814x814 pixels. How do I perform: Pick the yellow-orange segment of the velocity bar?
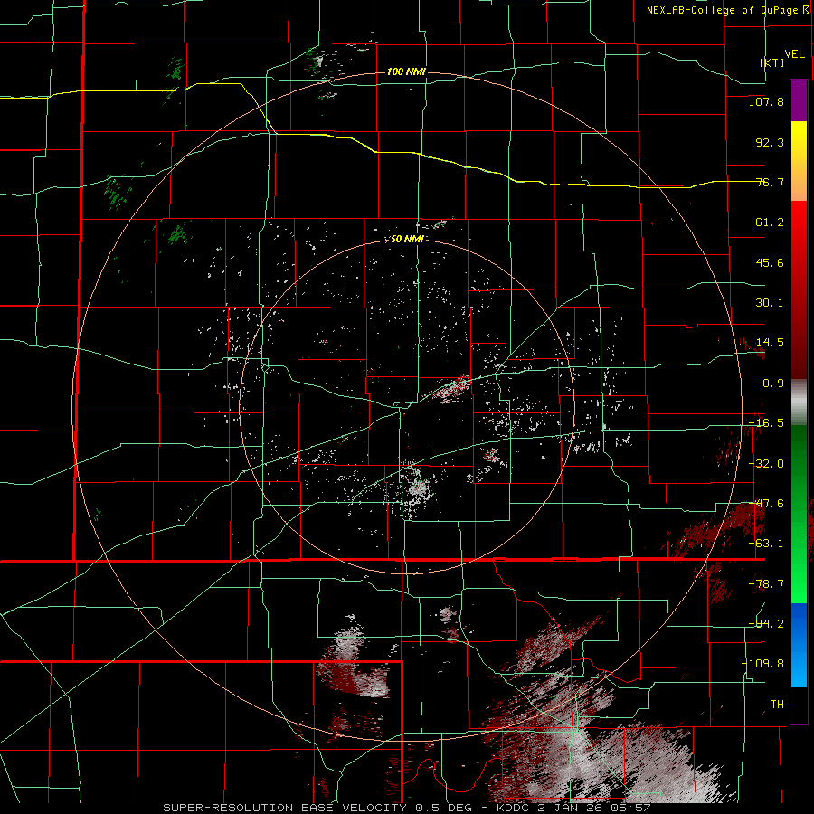click(x=799, y=161)
